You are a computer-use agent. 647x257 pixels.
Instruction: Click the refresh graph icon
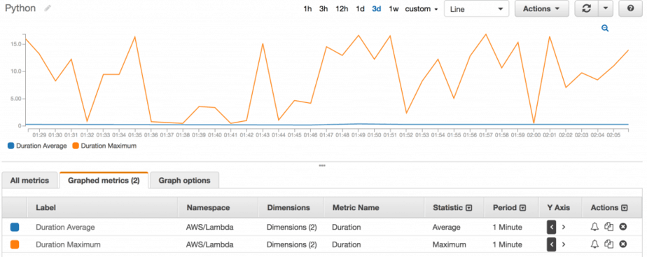tap(586, 8)
